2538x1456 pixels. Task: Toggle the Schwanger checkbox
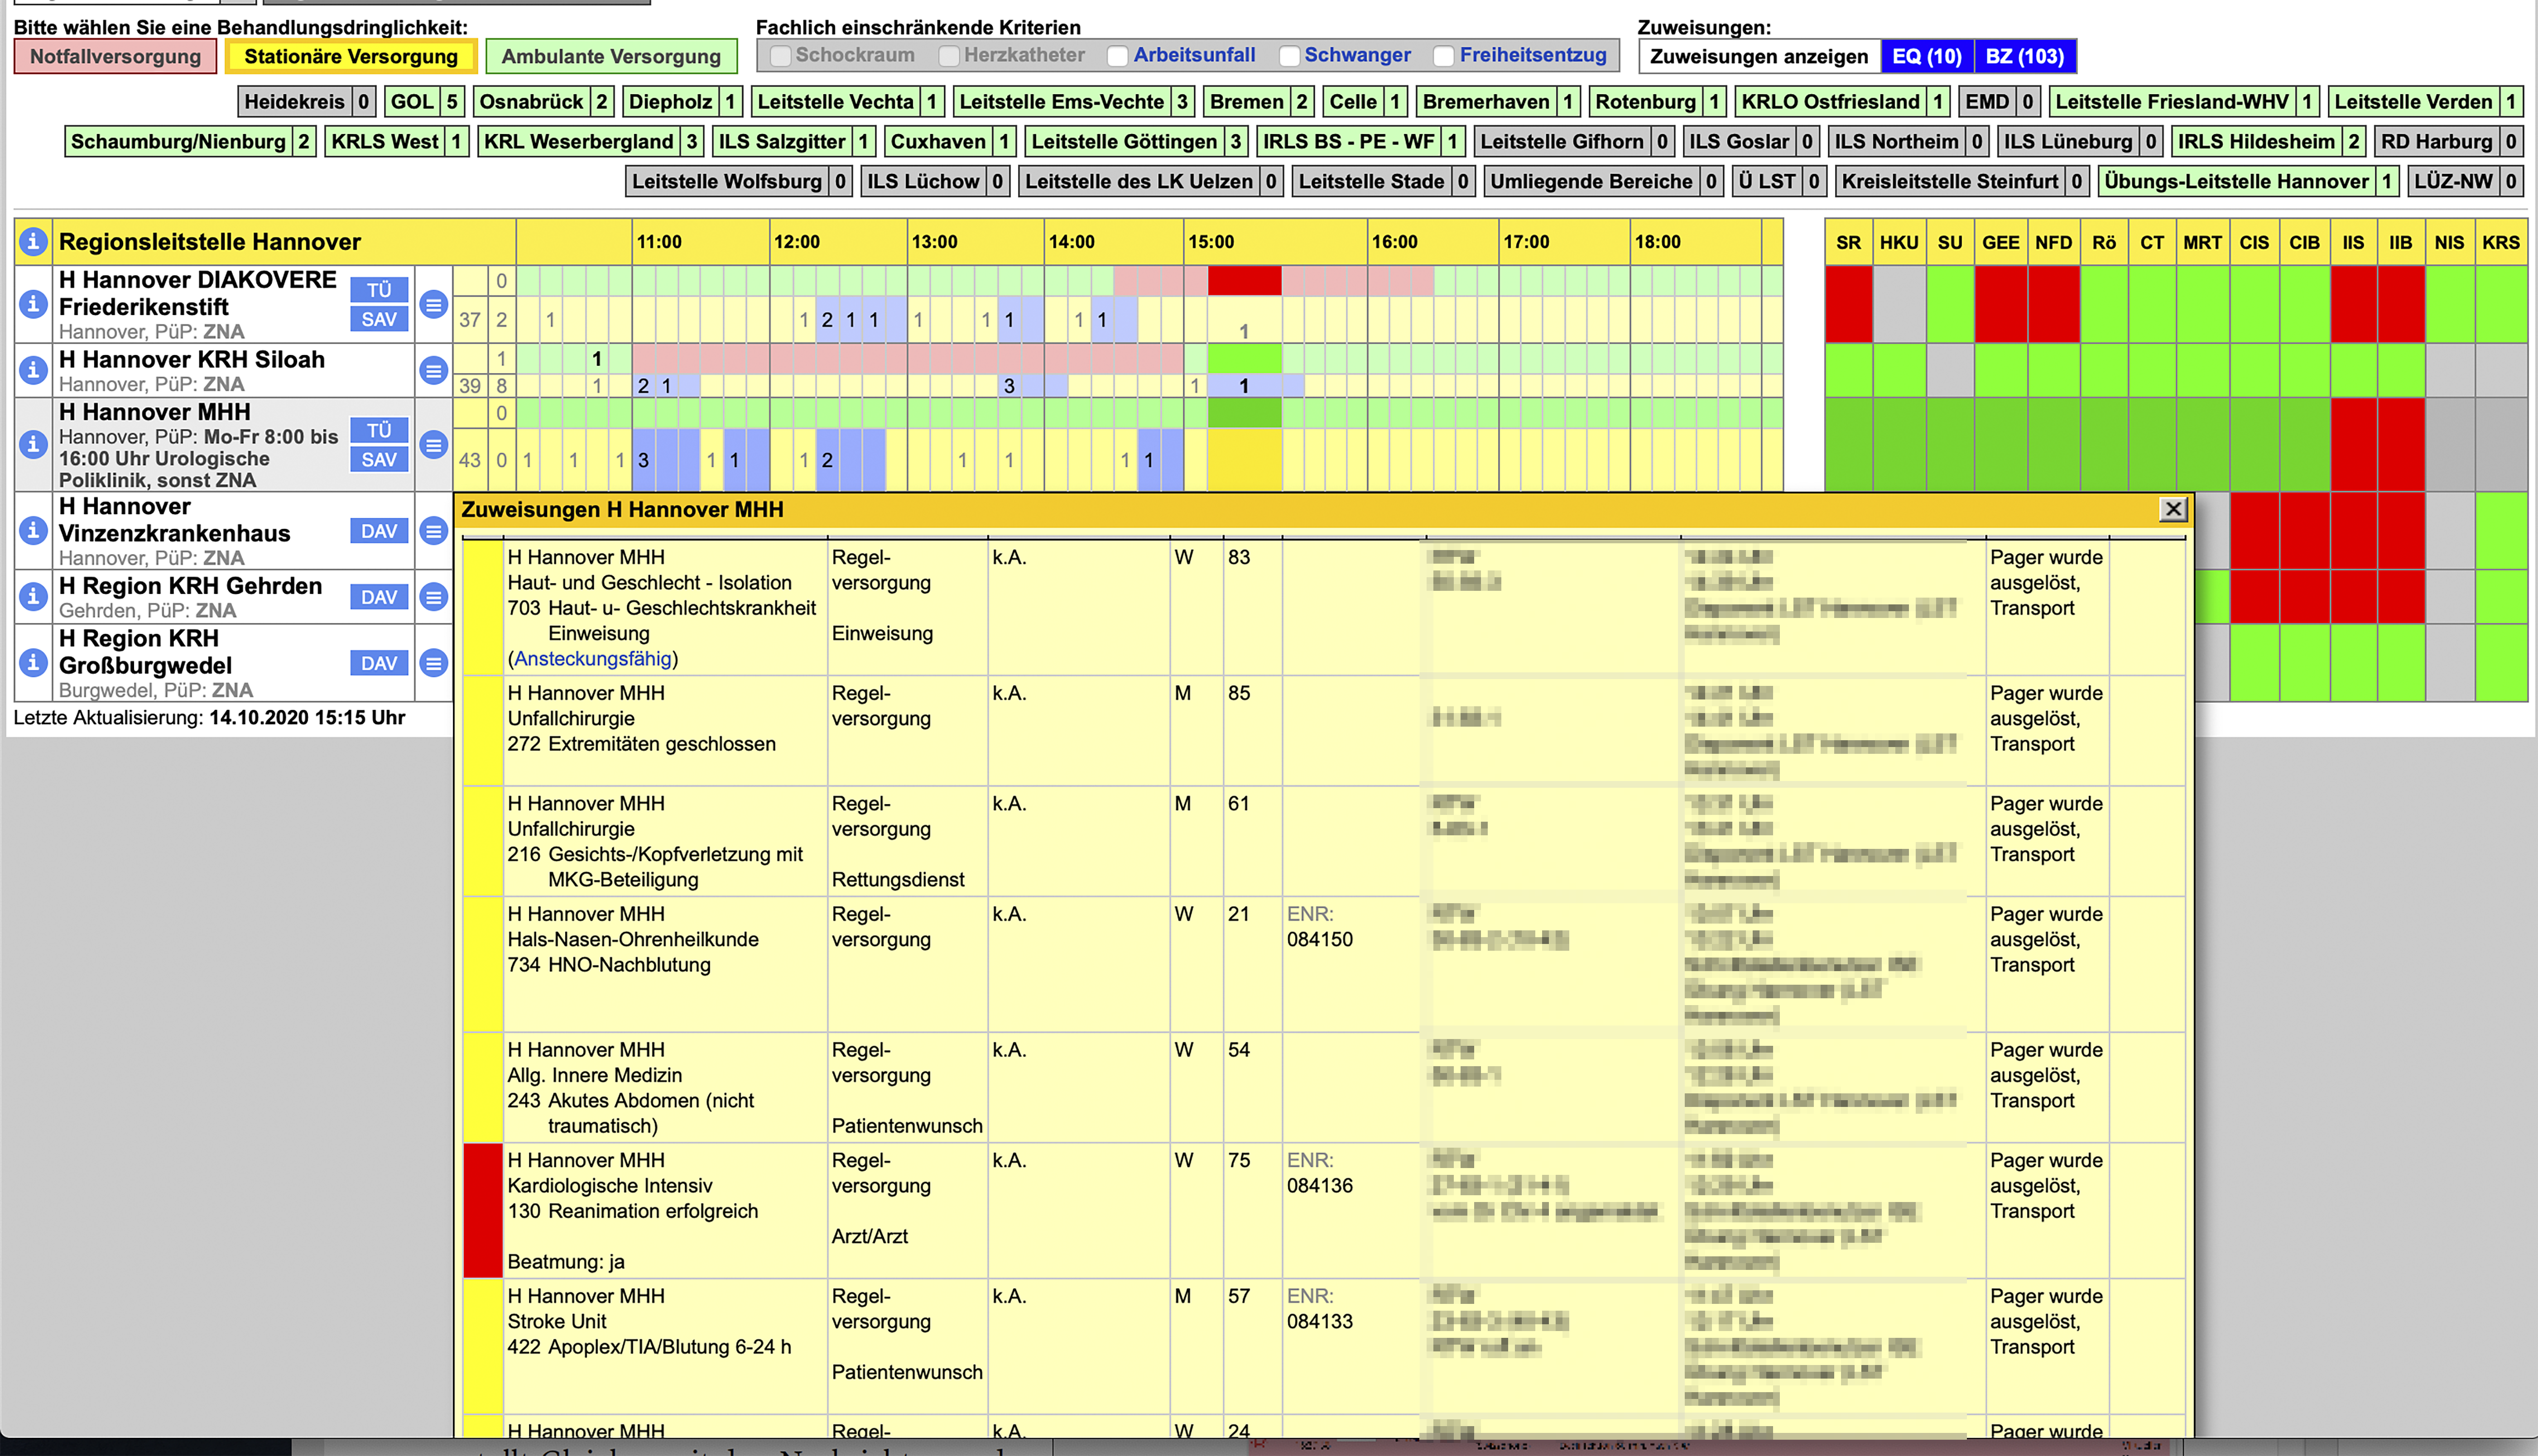coord(1289,56)
